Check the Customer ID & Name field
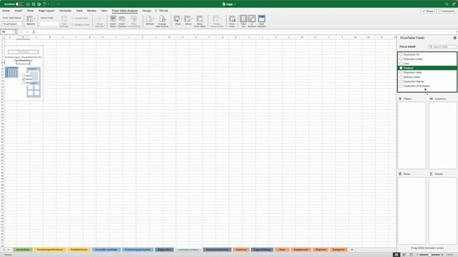The image size is (458, 257). pos(401,86)
